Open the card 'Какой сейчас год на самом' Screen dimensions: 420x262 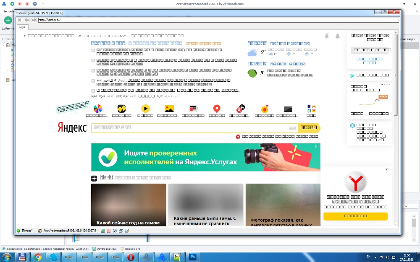[x=129, y=205]
